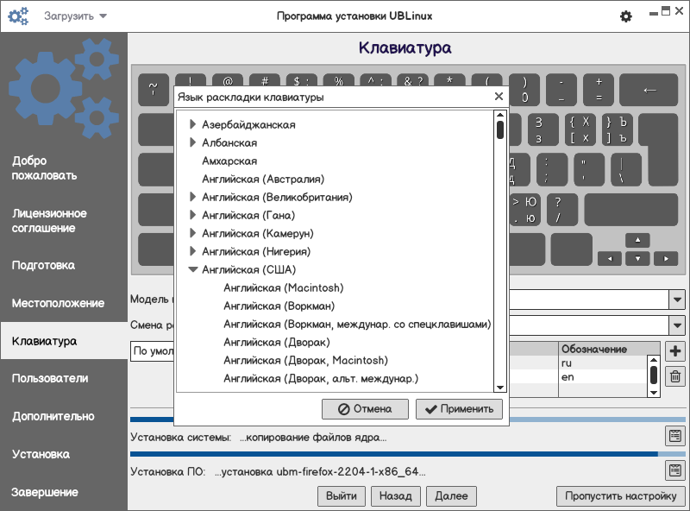690x511 pixels.
Task: Go to Местоположение step in sidebar
Action: (58, 303)
